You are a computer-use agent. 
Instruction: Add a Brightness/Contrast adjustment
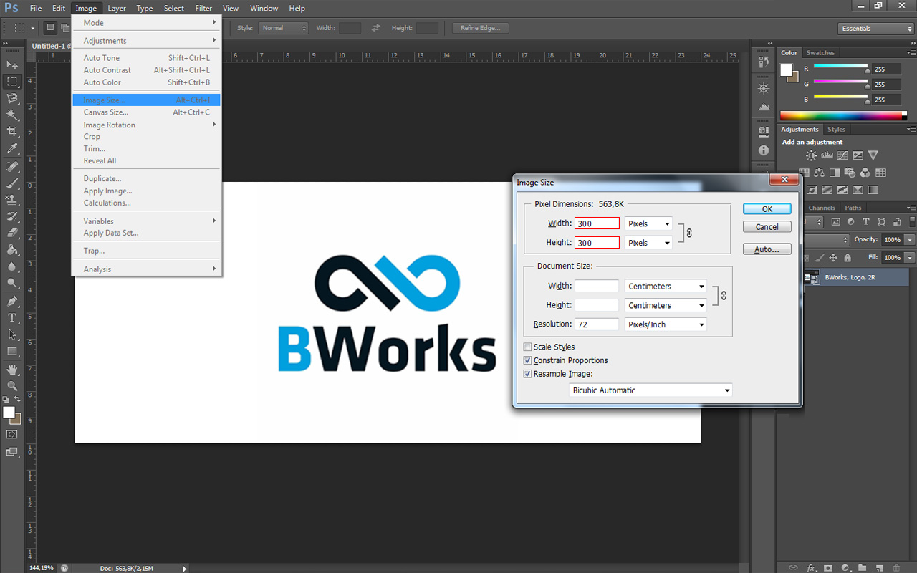pos(811,155)
